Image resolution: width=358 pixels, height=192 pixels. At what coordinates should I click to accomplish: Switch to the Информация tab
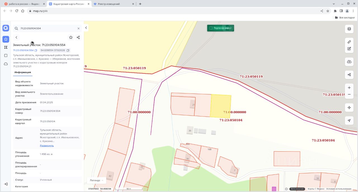(23, 72)
